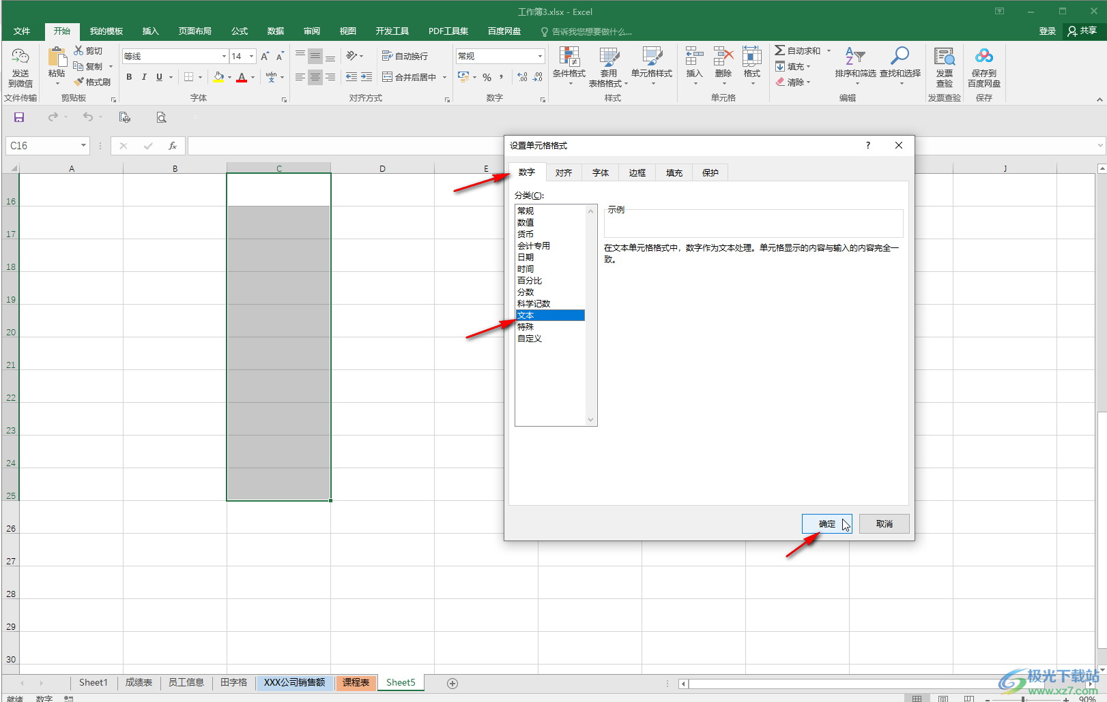The width and height of the screenshot is (1107, 702).
Task: Click the 发票查验 invoice check icon
Action: (945, 57)
